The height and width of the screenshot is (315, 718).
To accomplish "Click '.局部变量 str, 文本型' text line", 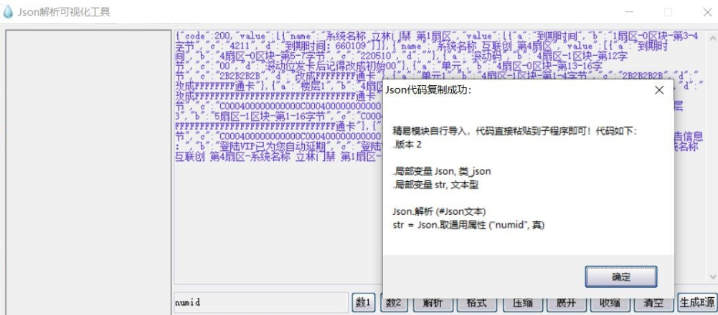I will 435,185.
